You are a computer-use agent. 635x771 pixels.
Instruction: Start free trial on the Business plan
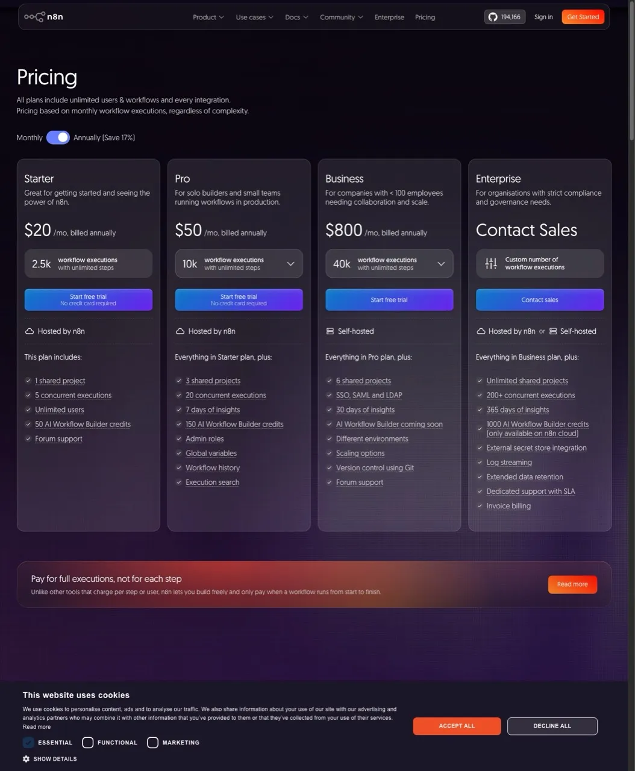point(389,300)
